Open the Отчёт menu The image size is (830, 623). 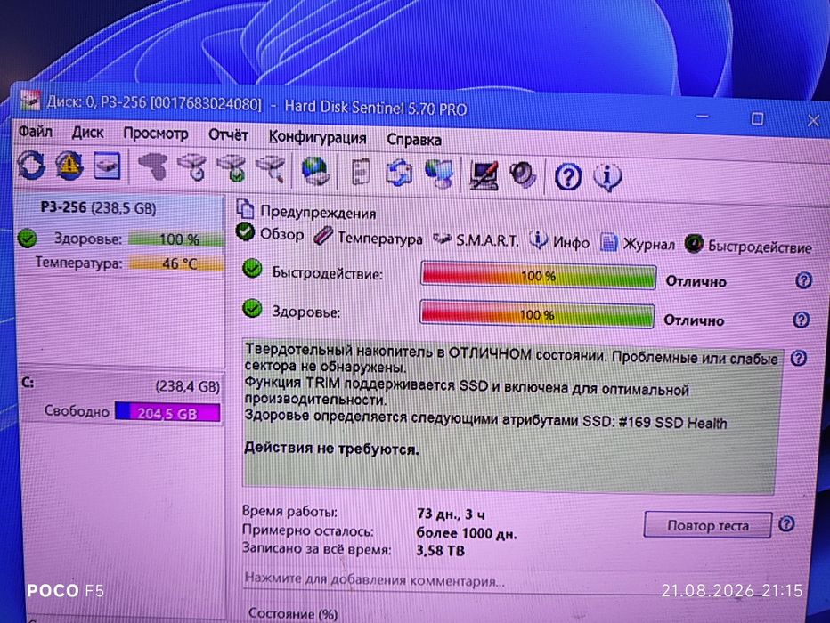point(228,135)
